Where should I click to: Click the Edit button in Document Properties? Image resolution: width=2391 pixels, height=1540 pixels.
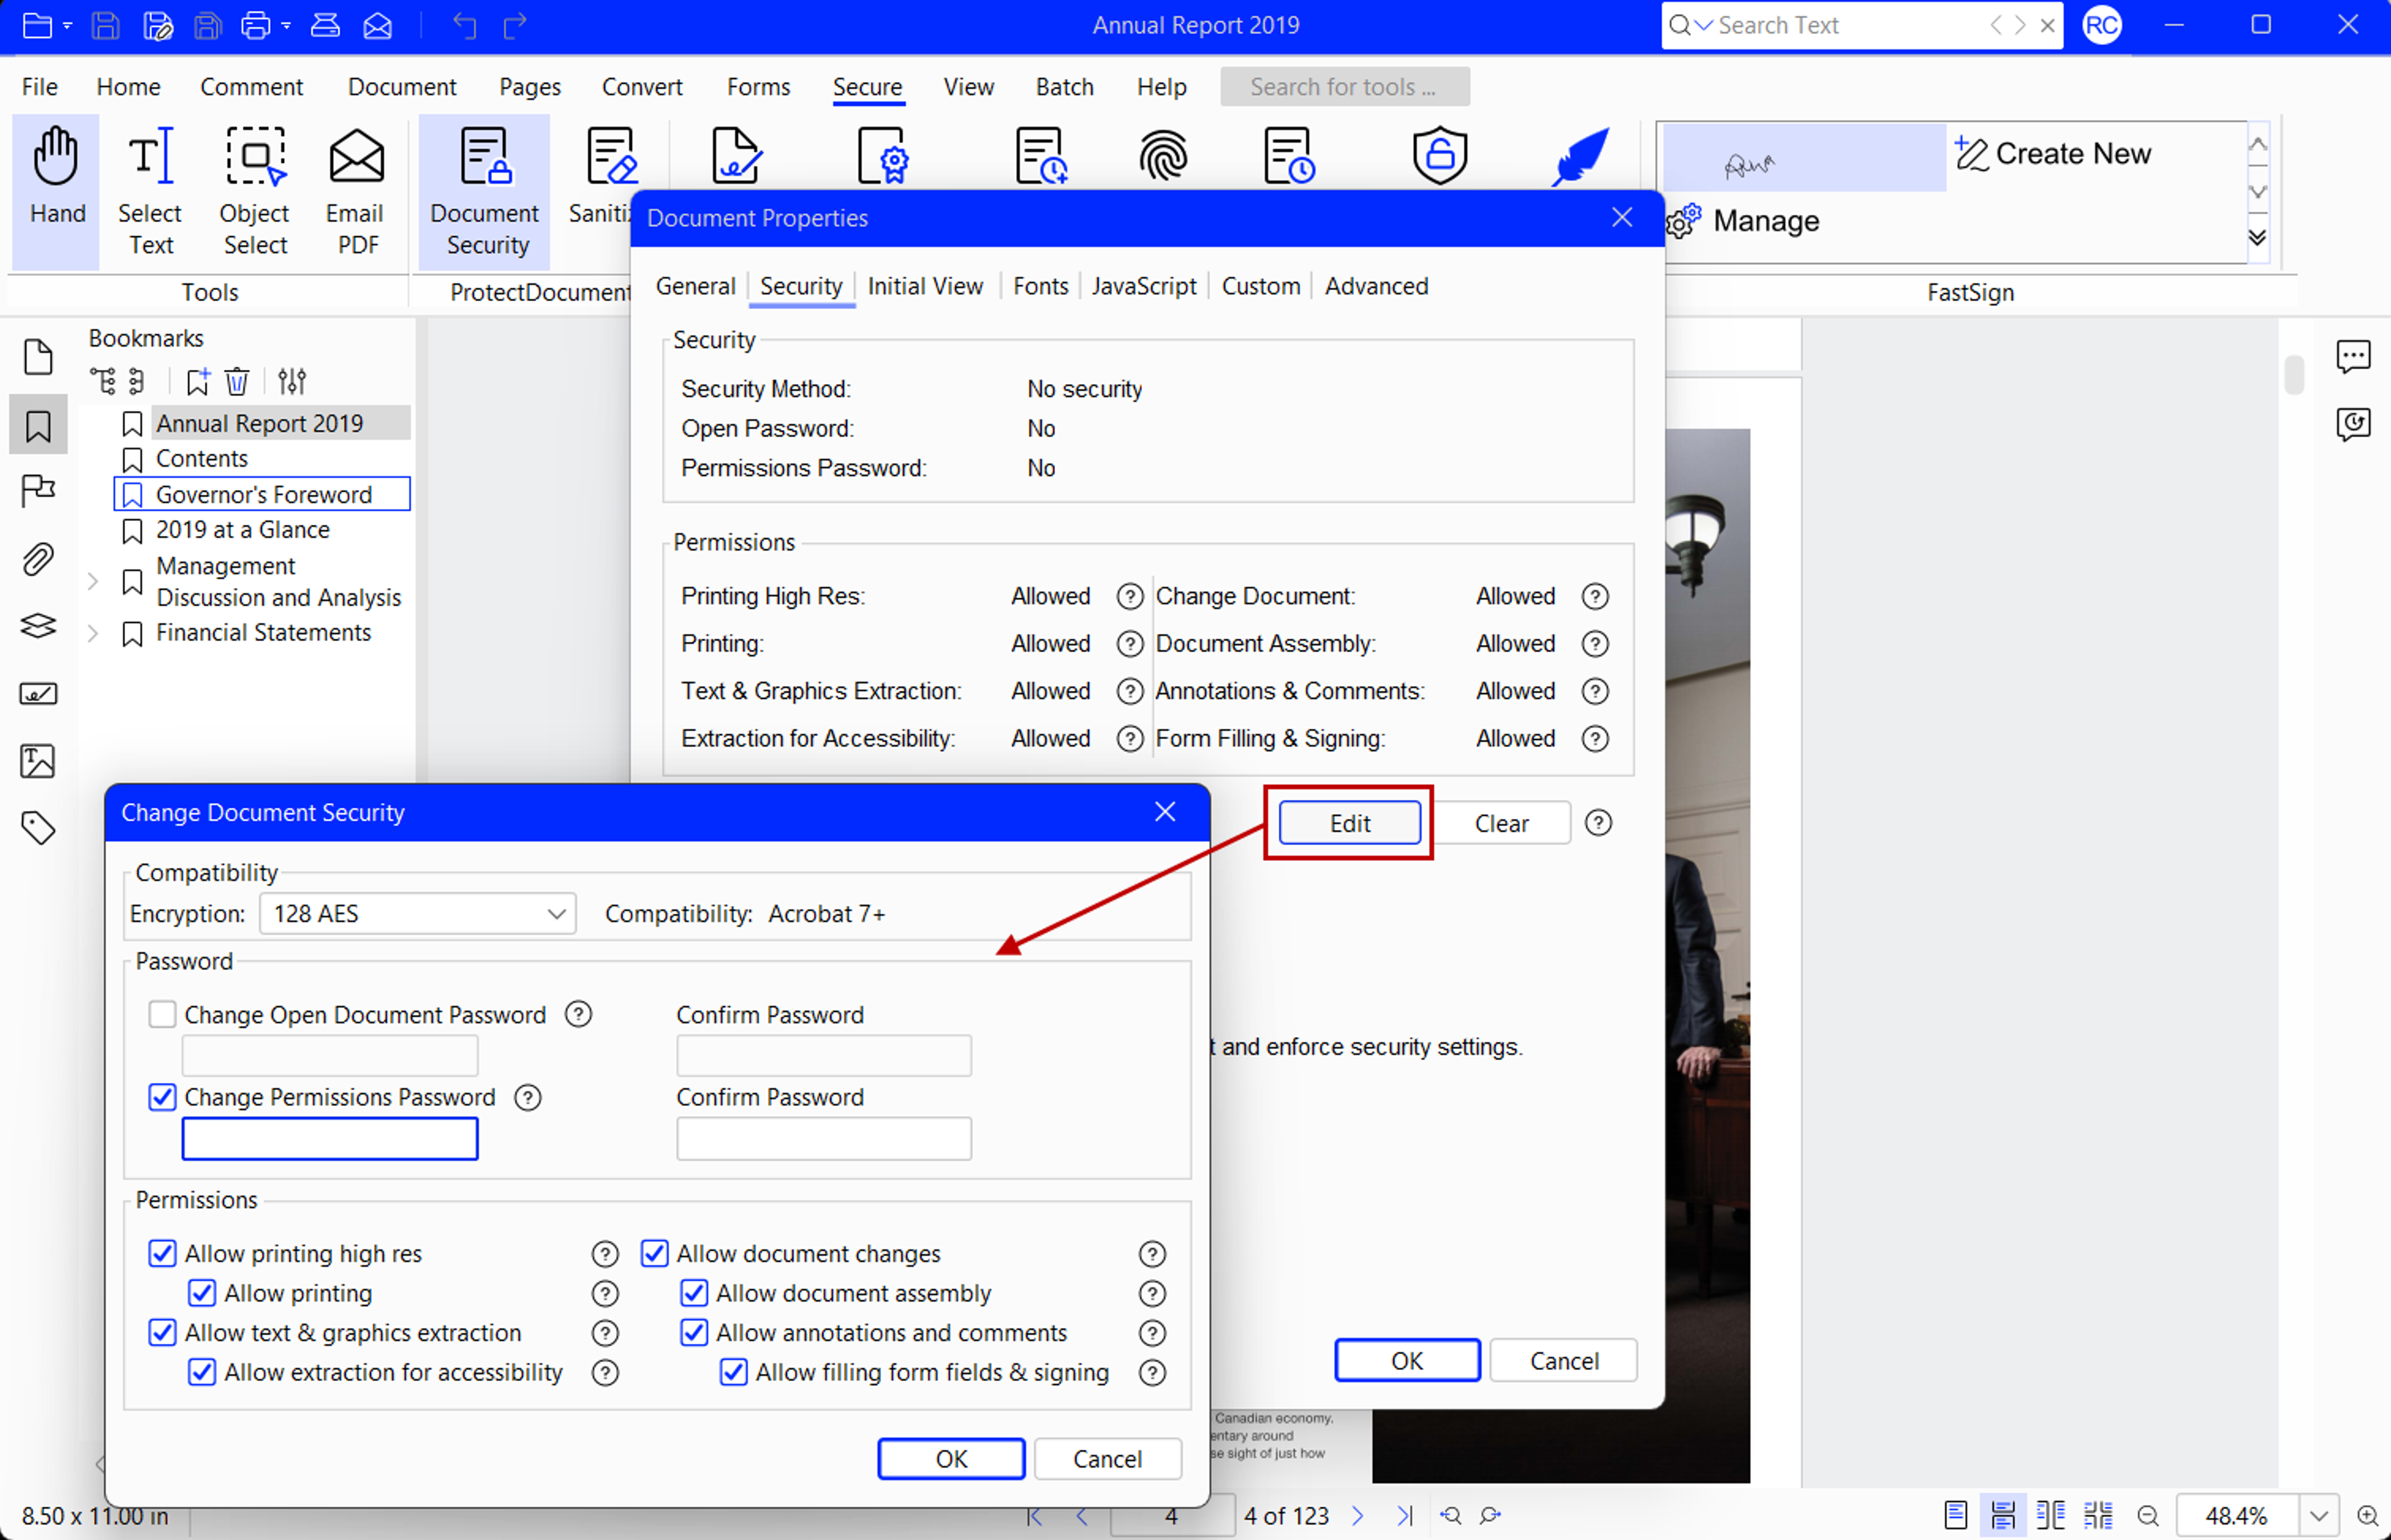[x=1349, y=823]
